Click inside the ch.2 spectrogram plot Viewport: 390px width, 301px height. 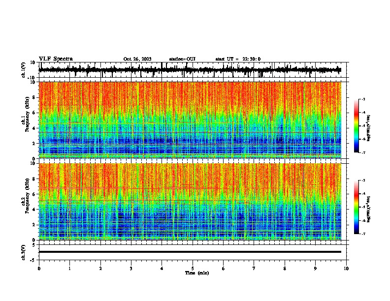[x=190, y=202]
